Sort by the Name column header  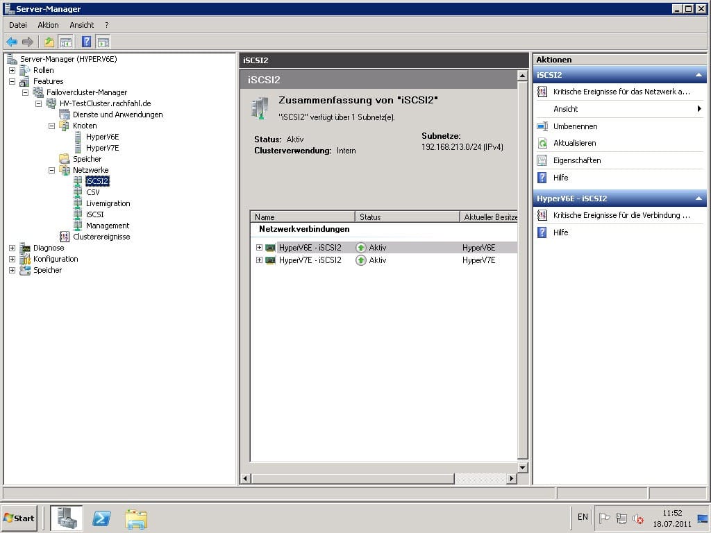coord(303,217)
